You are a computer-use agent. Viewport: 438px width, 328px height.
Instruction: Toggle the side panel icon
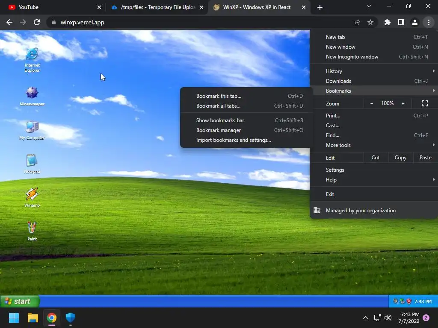(x=401, y=22)
